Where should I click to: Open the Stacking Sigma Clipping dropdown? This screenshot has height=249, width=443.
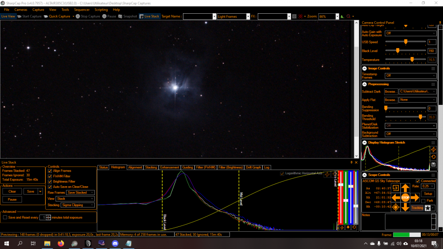click(x=78, y=205)
